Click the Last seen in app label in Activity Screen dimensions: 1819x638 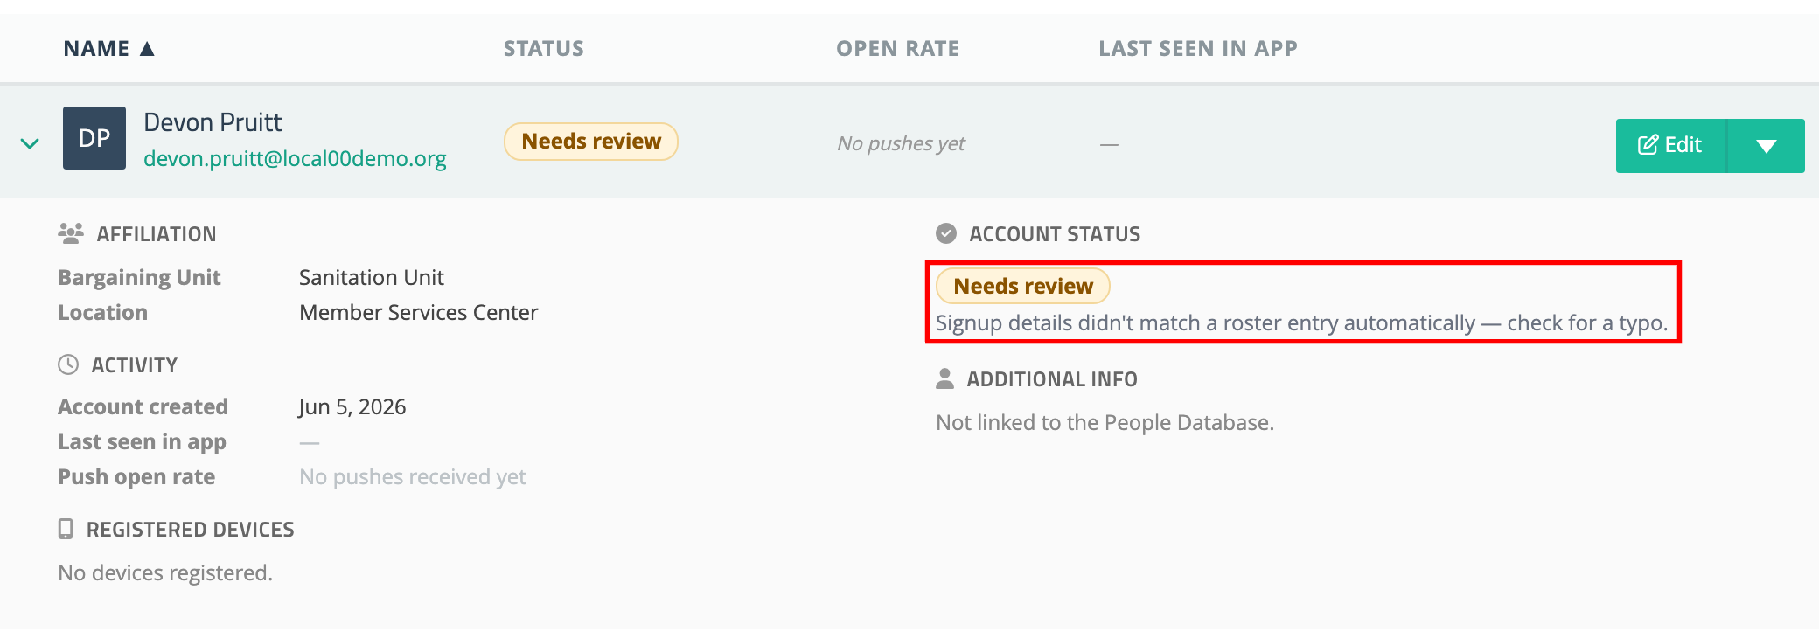point(143,442)
